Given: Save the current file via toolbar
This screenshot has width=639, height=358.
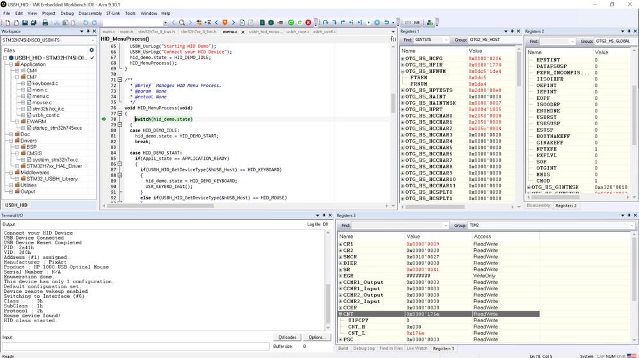Looking at the screenshot, I should tap(25, 22).
